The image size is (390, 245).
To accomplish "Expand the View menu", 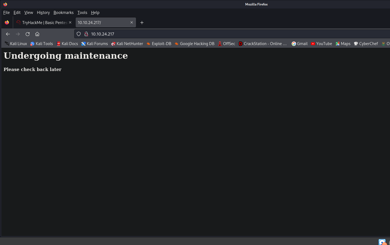I will (29, 13).
